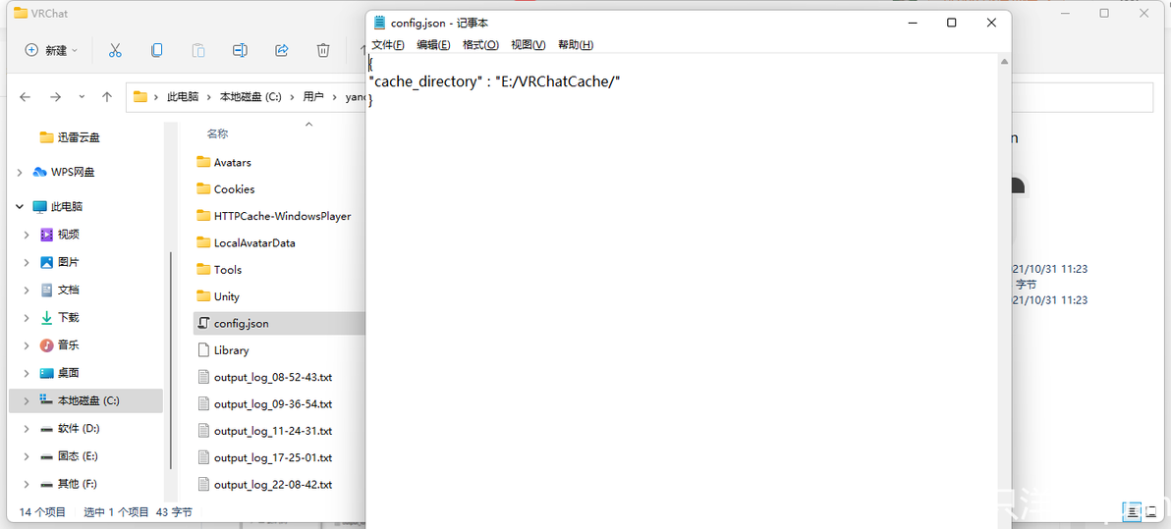Image resolution: width=1171 pixels, height=529 pixels.
Task: Click the 音乐 music icon
Action: click(47, 344)
